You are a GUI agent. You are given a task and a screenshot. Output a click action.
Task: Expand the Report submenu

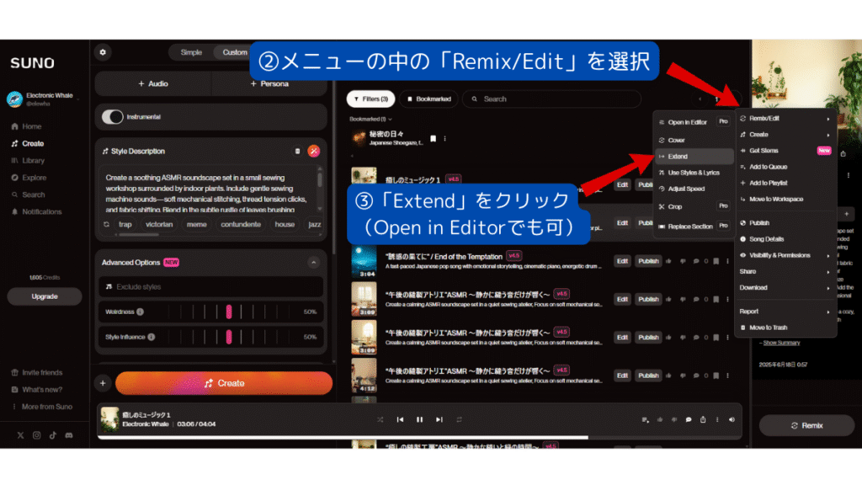click(x=785, y=312)
